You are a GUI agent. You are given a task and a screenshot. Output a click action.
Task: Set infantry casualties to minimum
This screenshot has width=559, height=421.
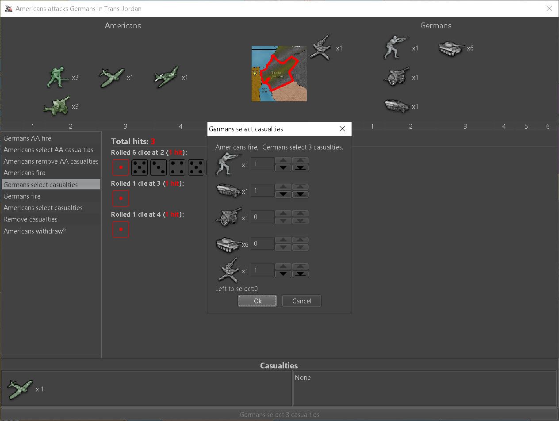[x=301, y=168]
